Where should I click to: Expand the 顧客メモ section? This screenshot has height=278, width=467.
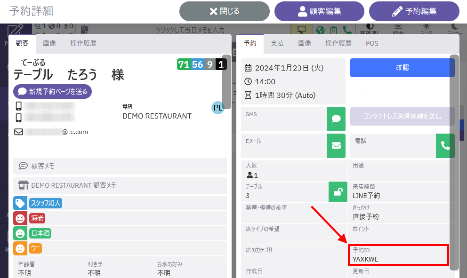[x=120, y=166]
